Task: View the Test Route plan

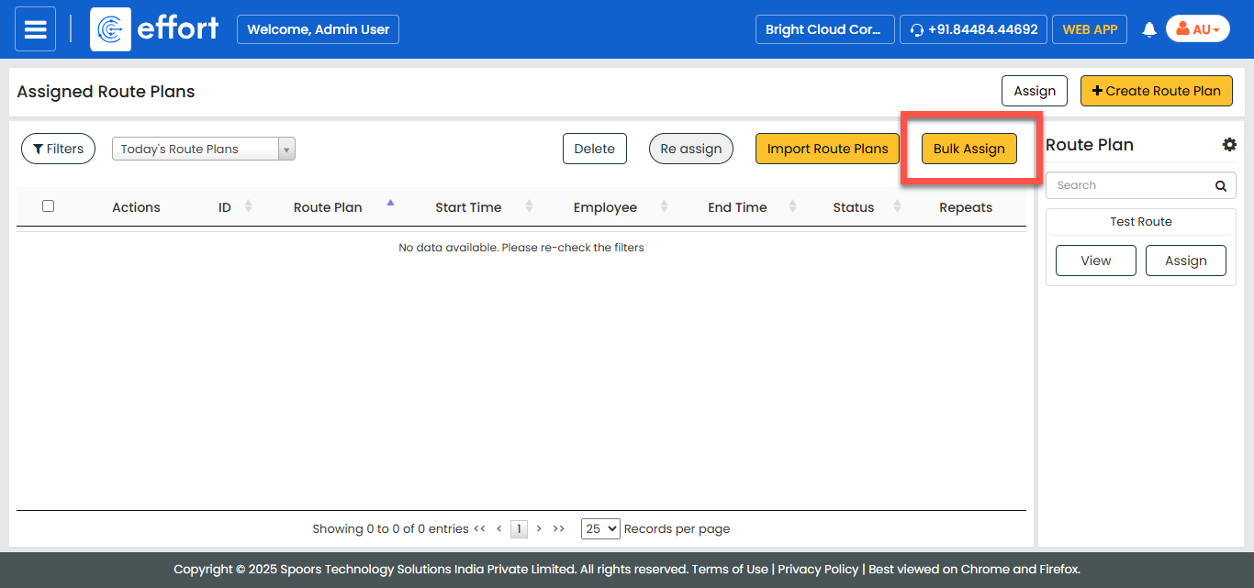Action: (1095, 261)
